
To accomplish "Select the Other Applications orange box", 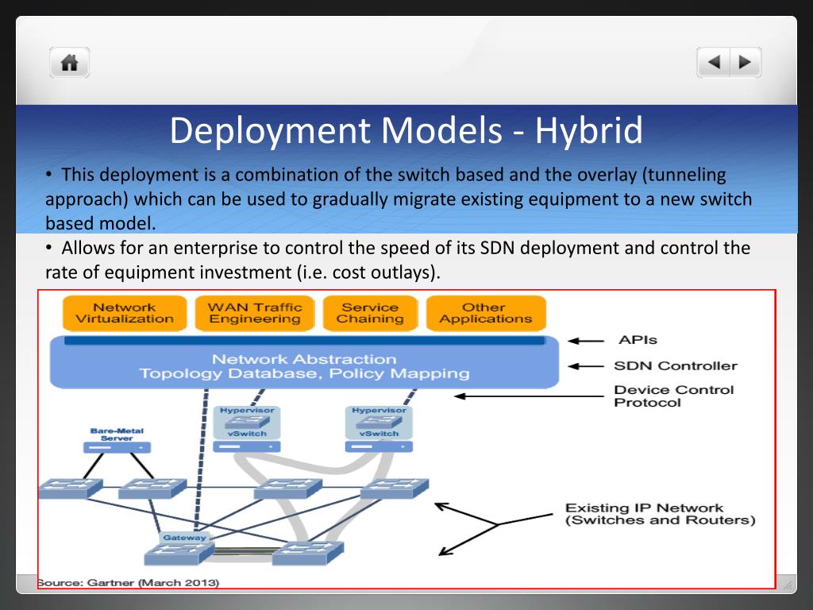I will (x=486, y=313).
